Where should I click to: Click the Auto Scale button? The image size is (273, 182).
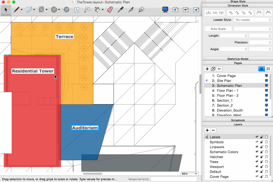coord(218,29)
